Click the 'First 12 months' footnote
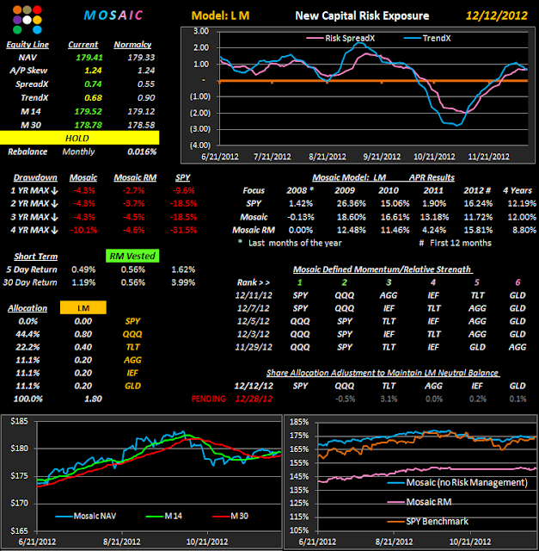 coord(461,243)
